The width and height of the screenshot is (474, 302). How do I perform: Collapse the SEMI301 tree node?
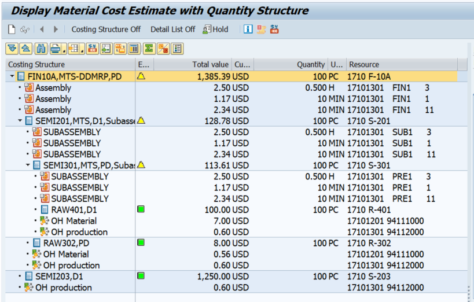point(28,165)
